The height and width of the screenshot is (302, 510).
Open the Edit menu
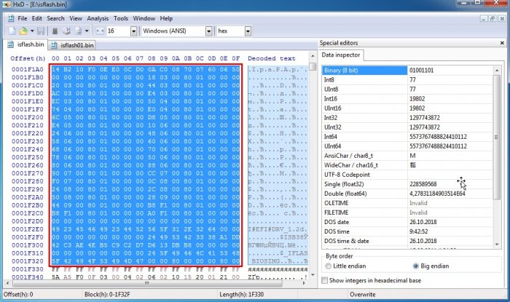36,18
